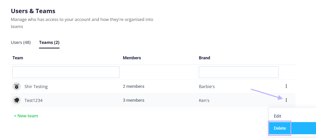This screenshot has width=316, height=138.
Task: Click the Shir Testing medal avatar icon
Action: [x=16, y=87]
